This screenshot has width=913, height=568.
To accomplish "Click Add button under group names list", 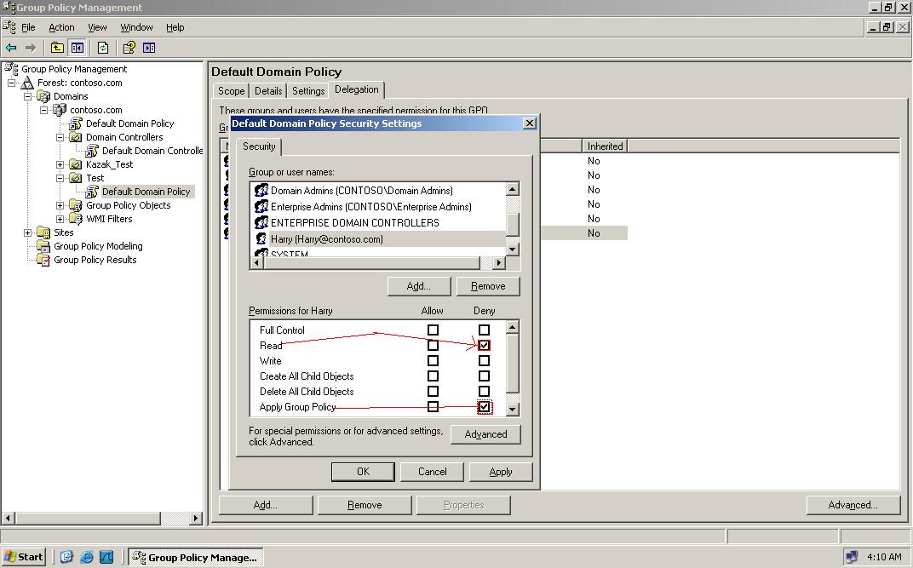I will 419,286.
